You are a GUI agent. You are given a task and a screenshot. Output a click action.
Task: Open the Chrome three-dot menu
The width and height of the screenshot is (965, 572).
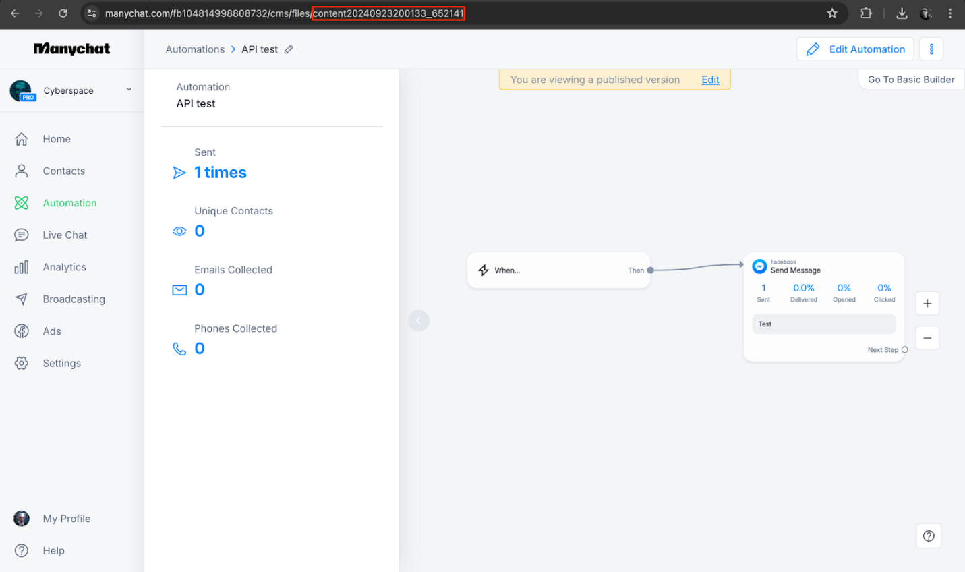(950, 13)
